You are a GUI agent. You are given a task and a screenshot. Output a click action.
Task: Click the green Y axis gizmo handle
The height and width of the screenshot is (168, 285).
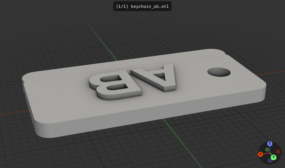click(x=274, y=157)
